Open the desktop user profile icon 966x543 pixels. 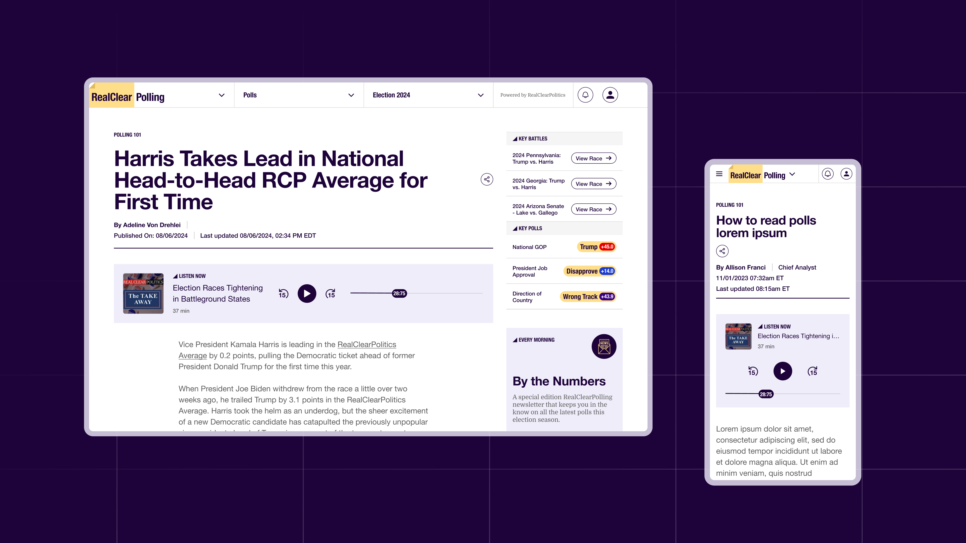[x=610, y=95]
